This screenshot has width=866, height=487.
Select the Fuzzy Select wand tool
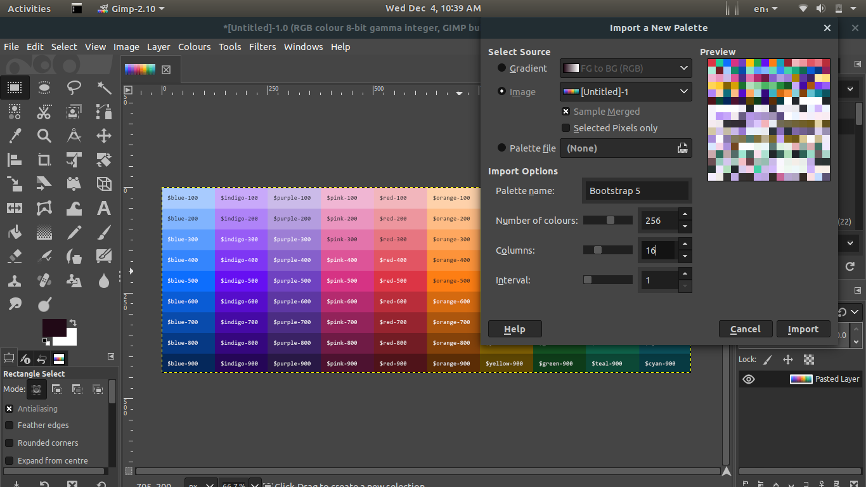pyautogui.click(x=104, y=88)
